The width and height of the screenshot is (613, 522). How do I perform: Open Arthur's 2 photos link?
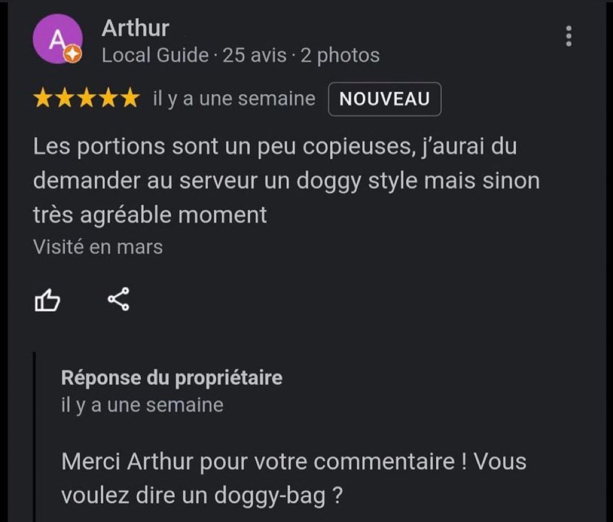pyautogui.click(x=340, y=56)
